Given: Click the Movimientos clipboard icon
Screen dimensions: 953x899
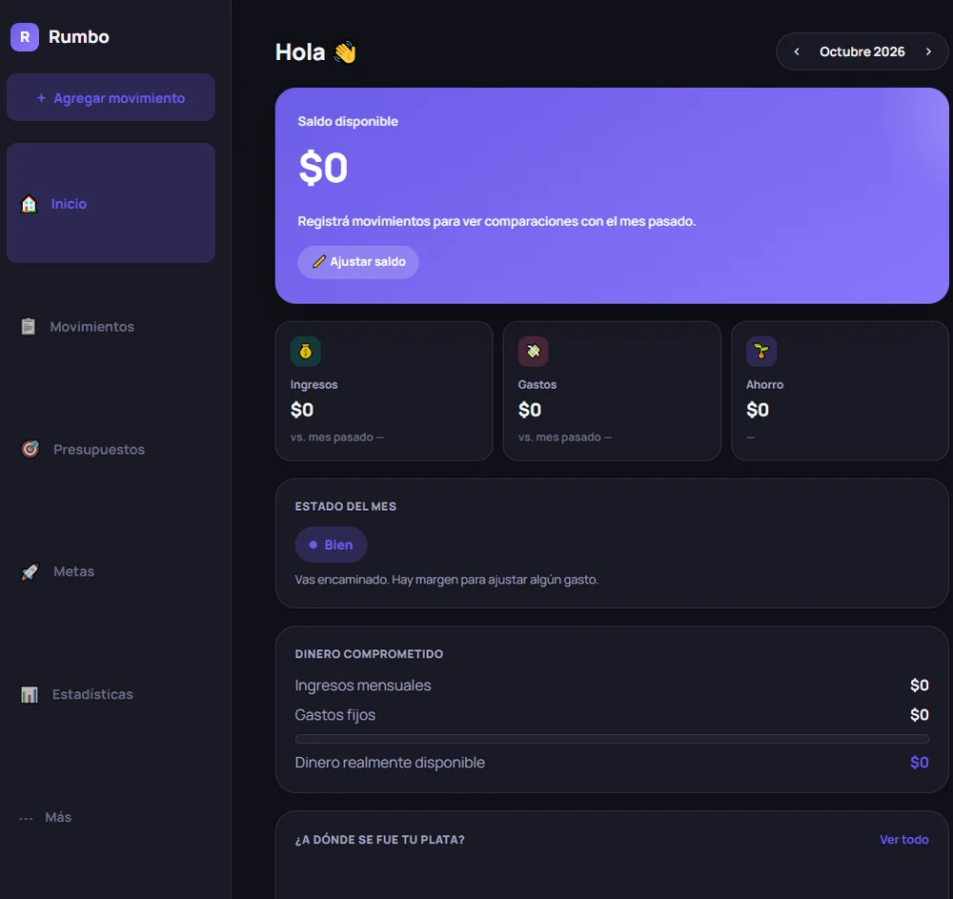Looking at the screenshot, I should [x=28, y=326].
